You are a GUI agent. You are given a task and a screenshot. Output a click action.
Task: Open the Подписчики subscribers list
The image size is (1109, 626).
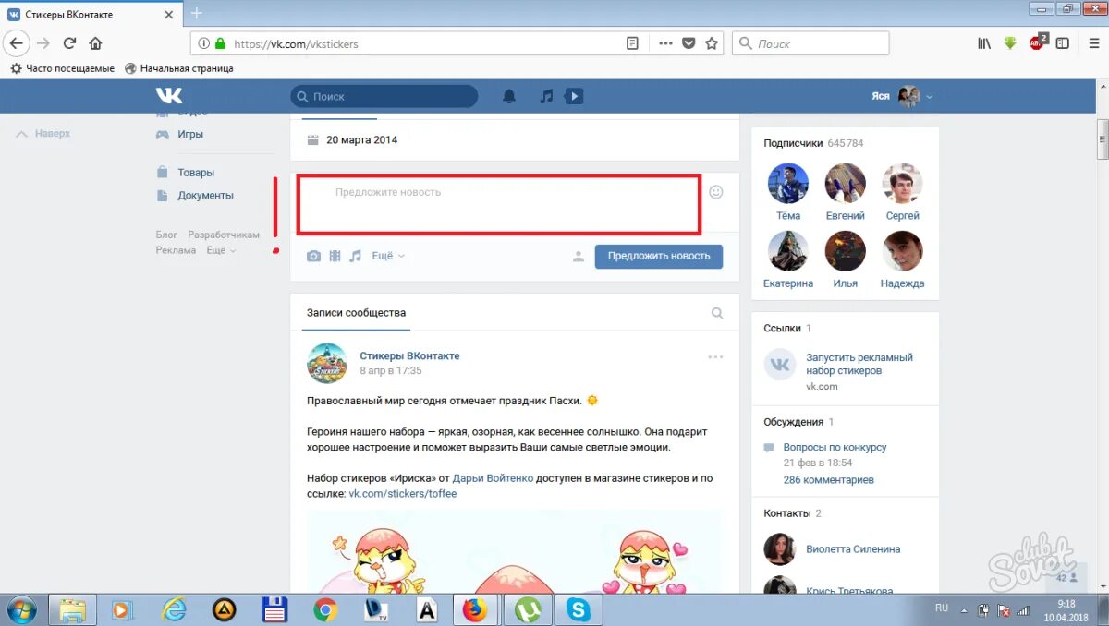[813, 143]
